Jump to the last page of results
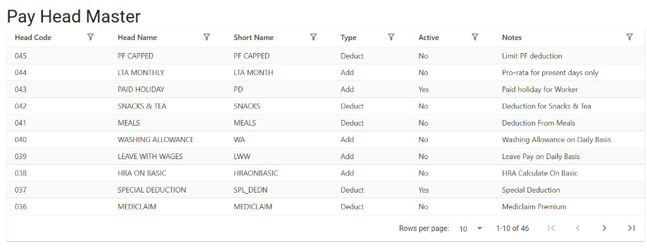Screen dimensions: 647x250 pyautogui.click(x=631, y=228)
